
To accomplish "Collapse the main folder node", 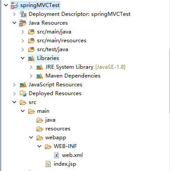I will 22,111.
